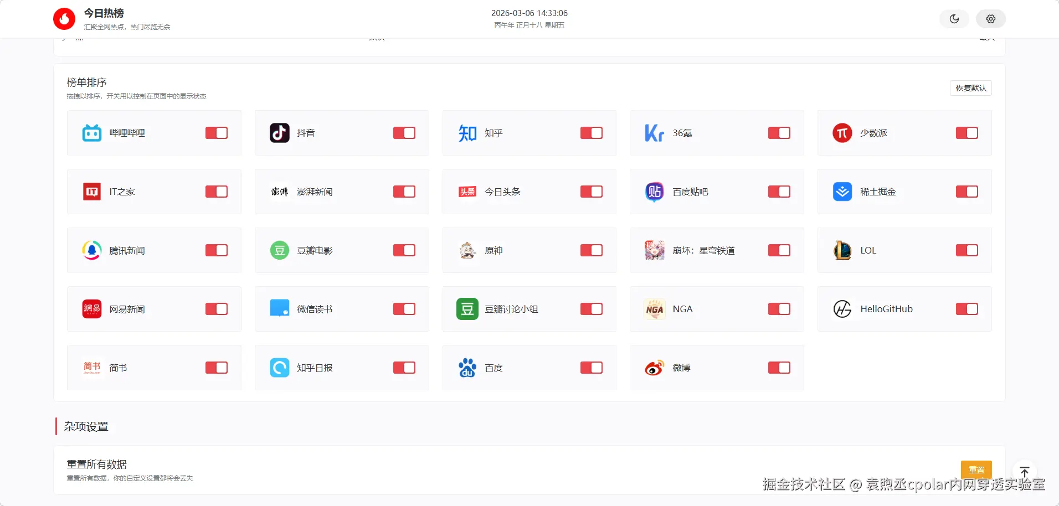Toggle the 豆瓣电影 switch
The image size is (1059, 506).
click(404, 250)
